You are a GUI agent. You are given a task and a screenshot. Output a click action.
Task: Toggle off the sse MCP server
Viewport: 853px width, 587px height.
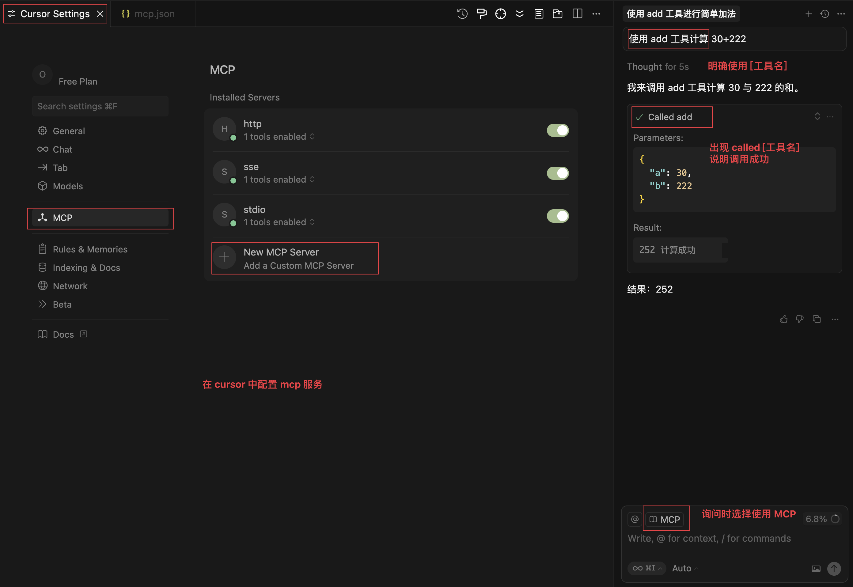pyautogui.click(x=558, y=173)
